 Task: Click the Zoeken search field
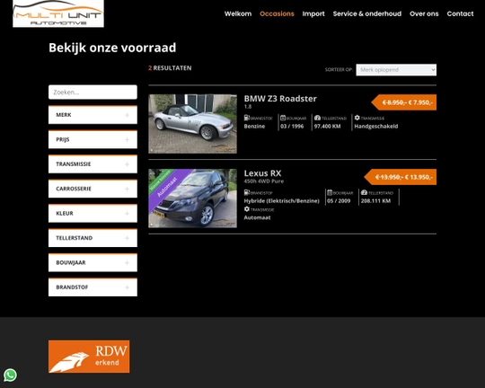point(93,93)
